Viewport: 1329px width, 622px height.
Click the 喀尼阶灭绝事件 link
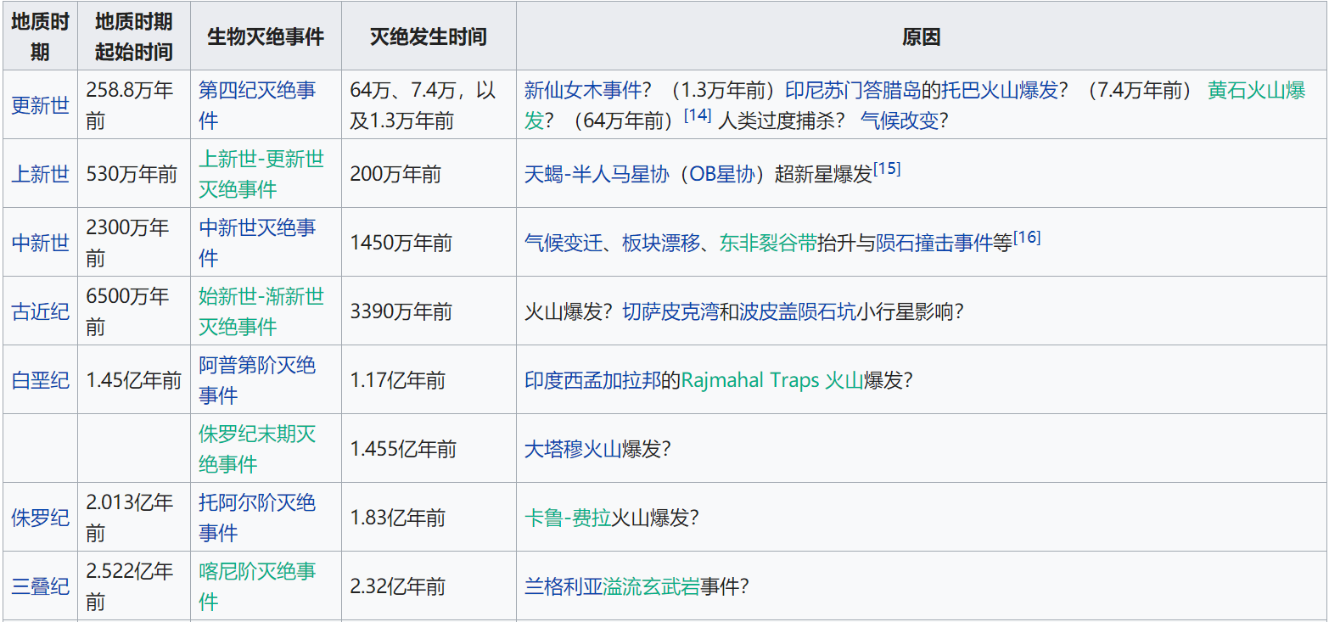pos(257,586)
